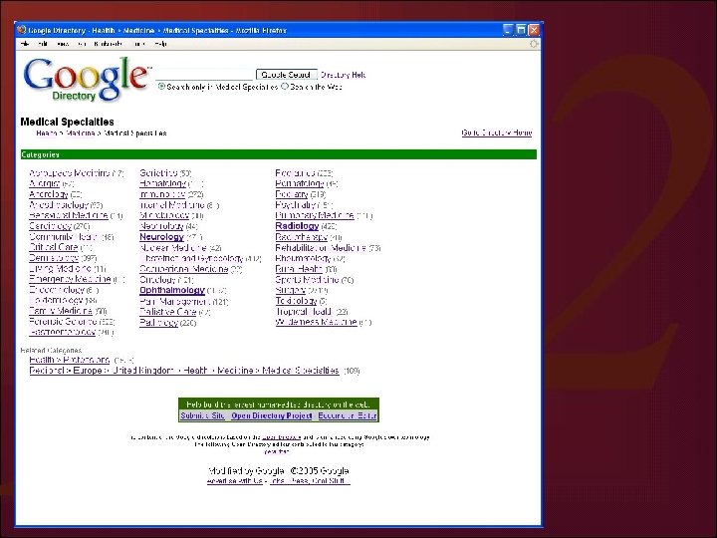Open the Obstetrics and Gynecology category
717x538 pixels.
point(191,258)
